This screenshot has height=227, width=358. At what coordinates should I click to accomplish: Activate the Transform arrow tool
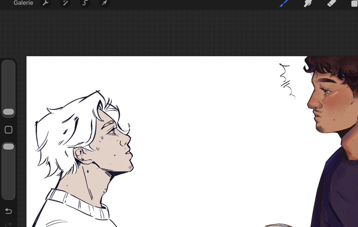pyautogui.click(x=104, y=3)
